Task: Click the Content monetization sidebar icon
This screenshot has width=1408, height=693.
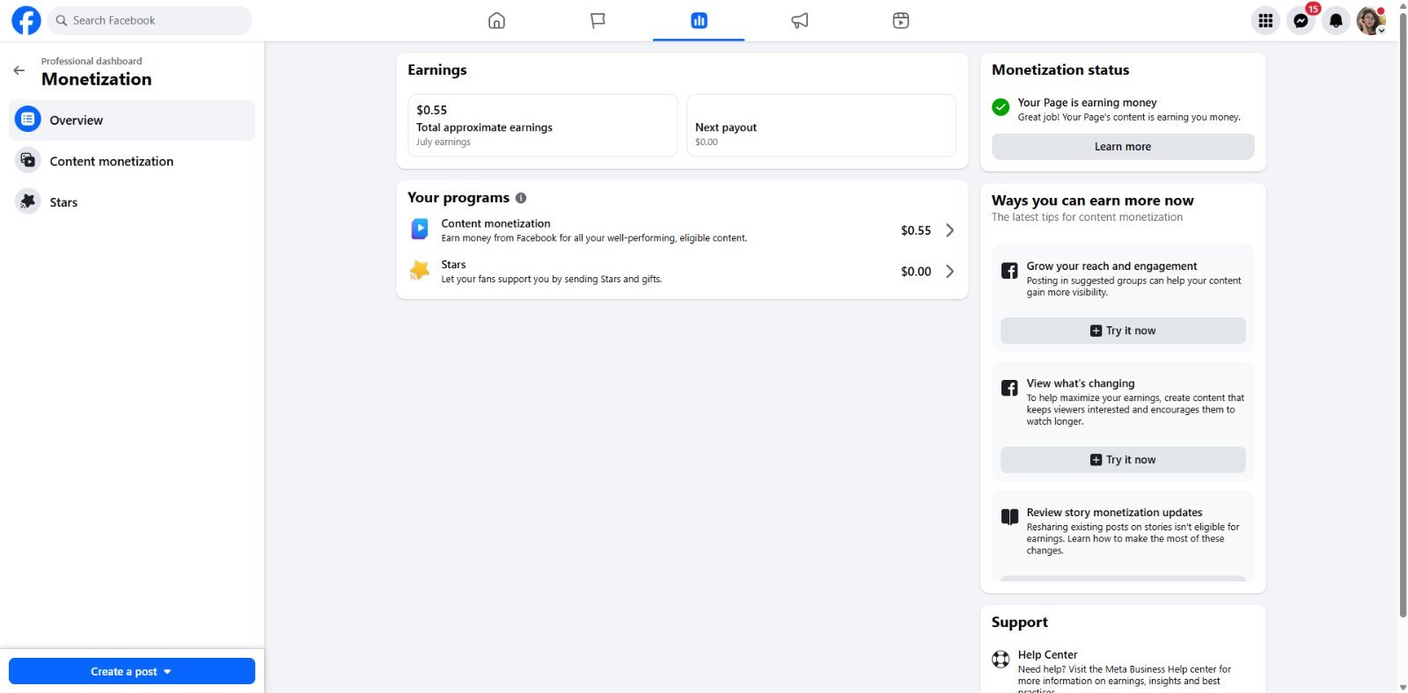Action: [28, 160]
